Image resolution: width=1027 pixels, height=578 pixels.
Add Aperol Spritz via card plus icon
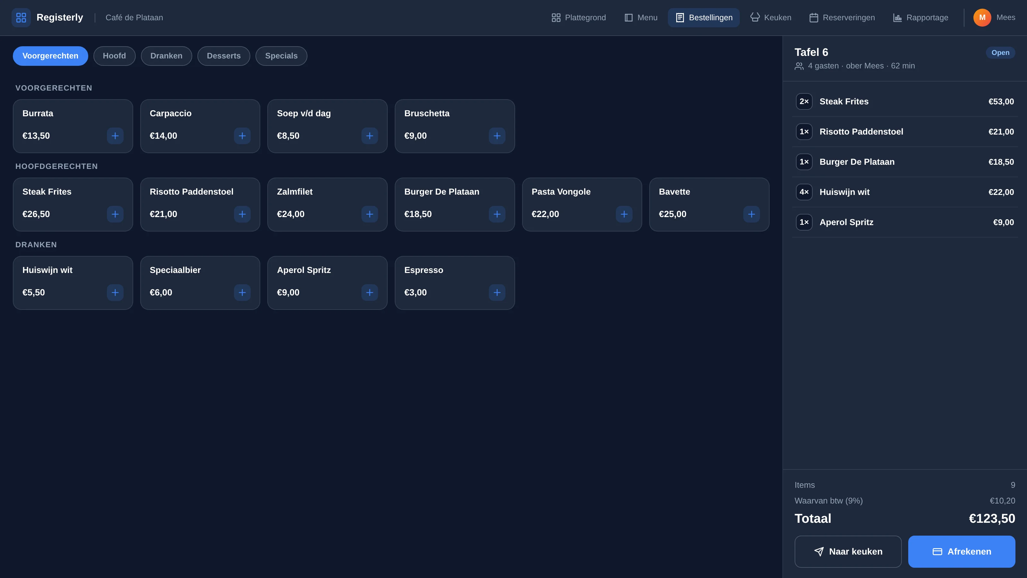[370, 293]
